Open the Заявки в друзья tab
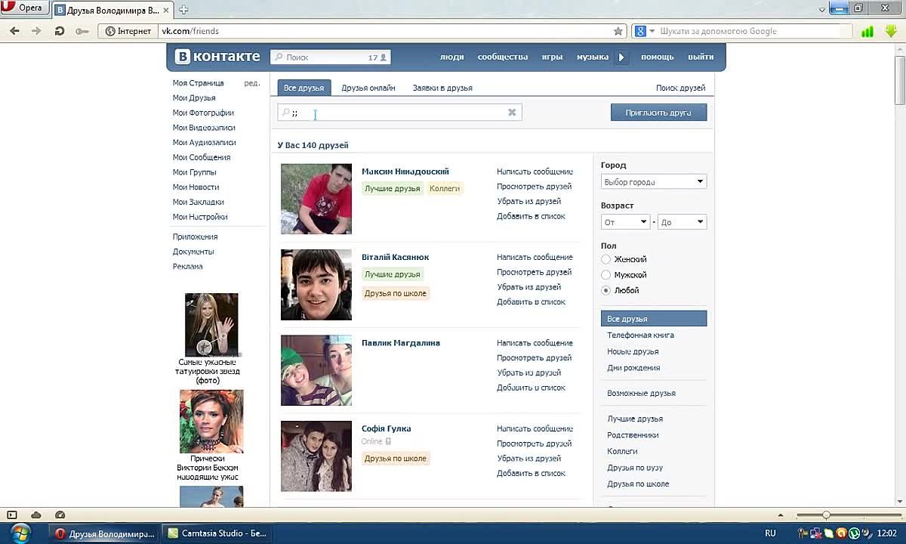Viewport: 906px width, 544px height. [x=442, y=88]
